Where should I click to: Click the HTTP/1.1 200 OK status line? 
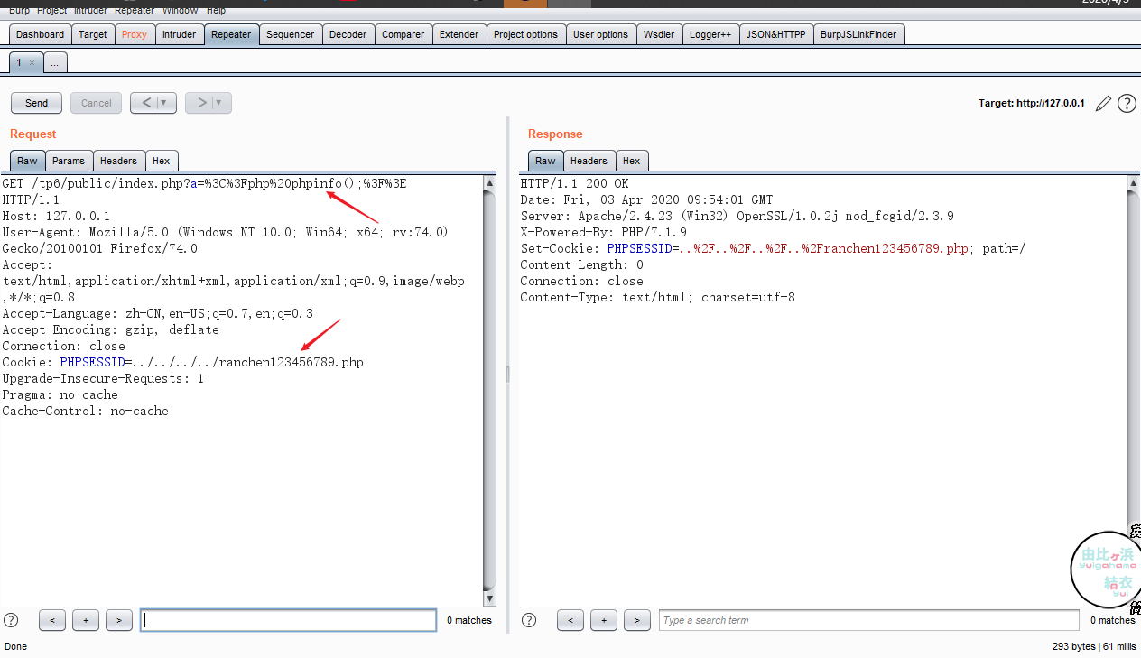pos(574,183)
